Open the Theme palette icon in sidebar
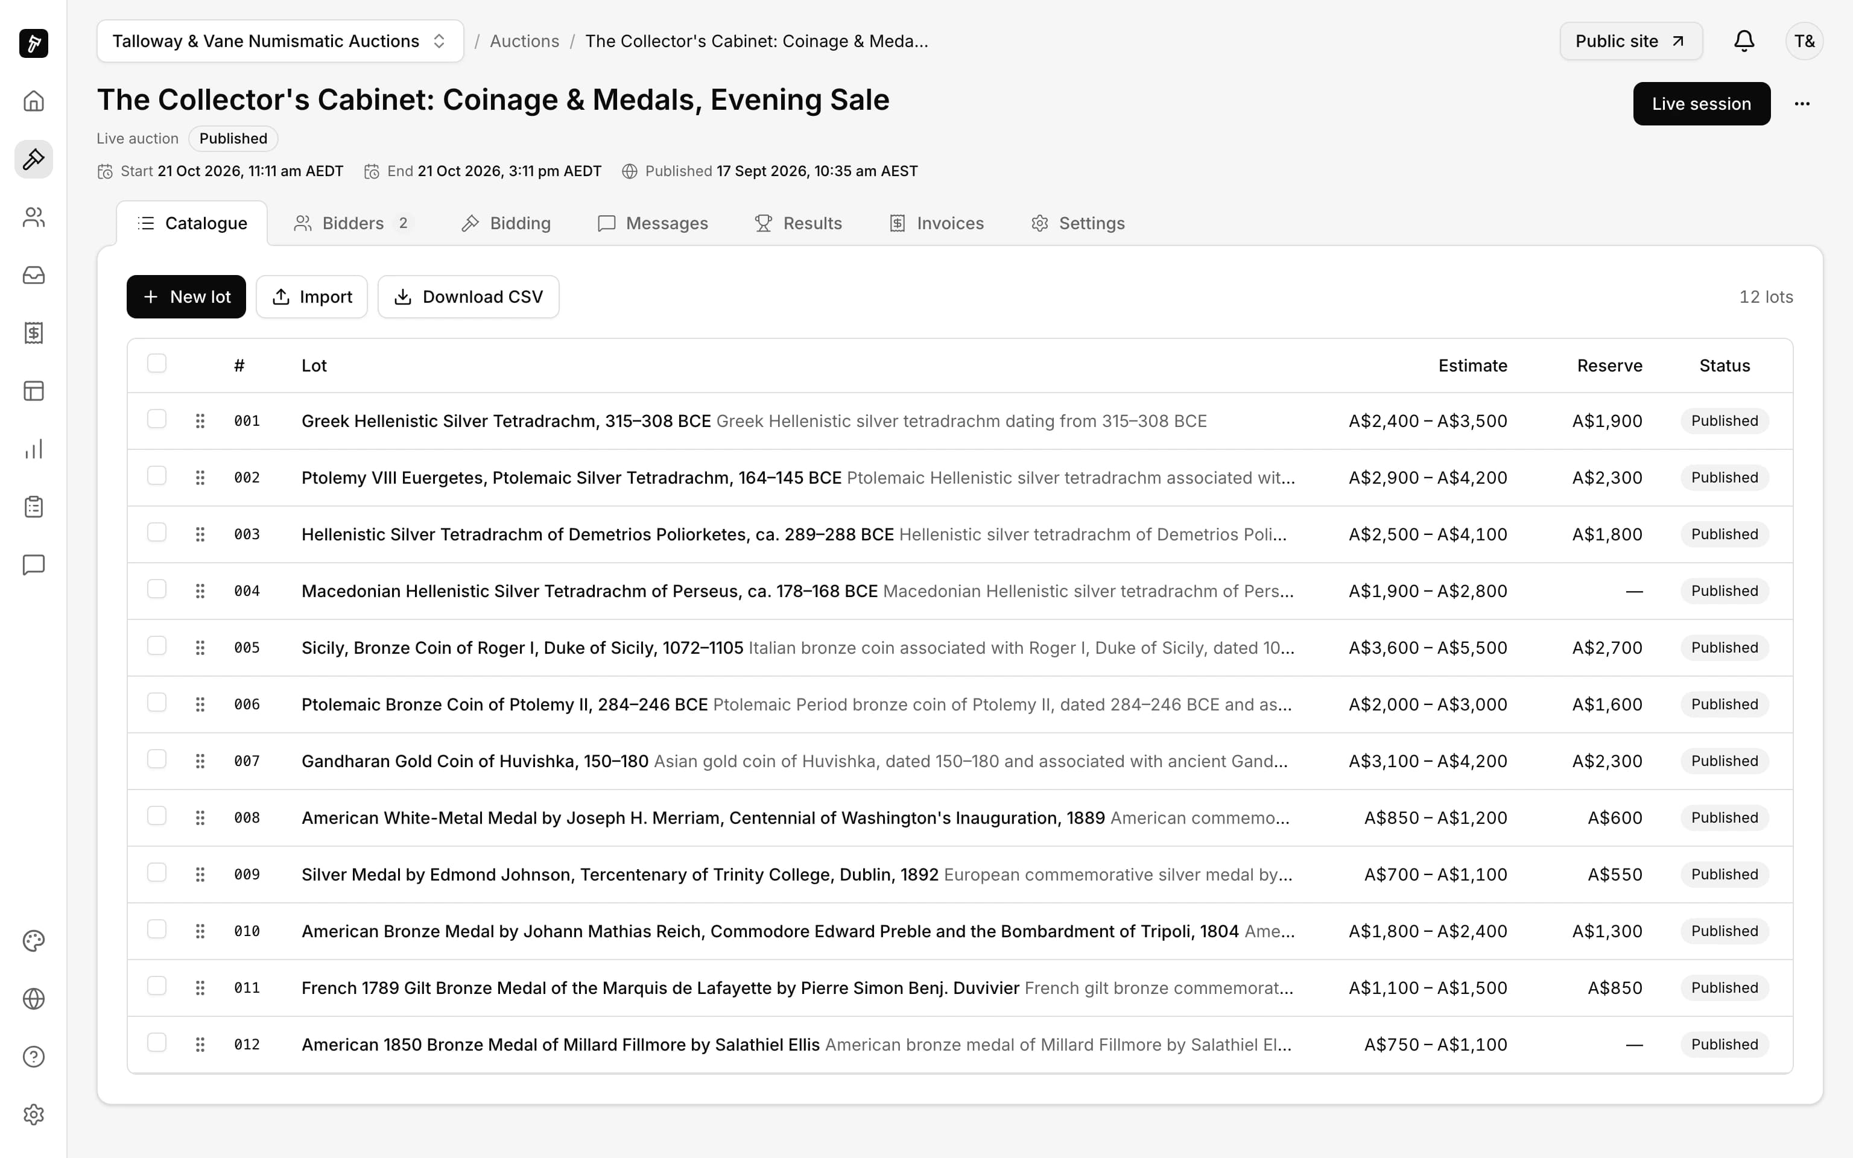 [x=34, y=940]
